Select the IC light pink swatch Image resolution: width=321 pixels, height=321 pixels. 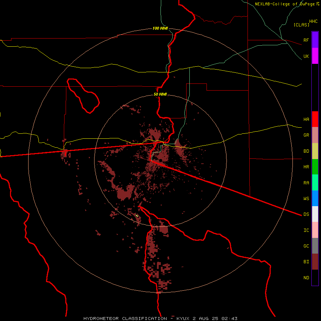(315, 230)
